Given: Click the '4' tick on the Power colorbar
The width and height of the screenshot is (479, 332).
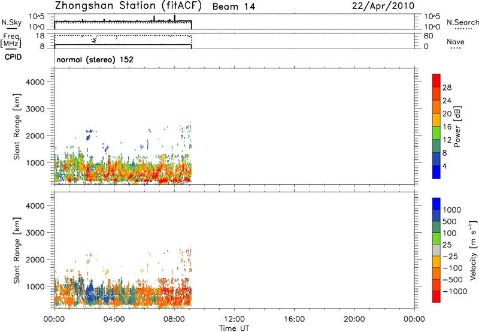Looking at the screenshot, I should click(444, 167).
